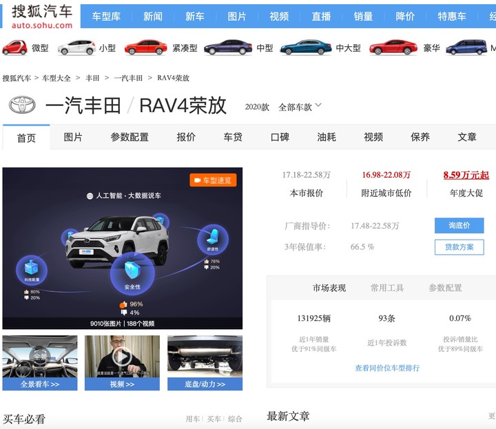The height and width of the screenshot is (429, 496).
Task: Select the dark midsize car icon
Action: click(228, 48)
